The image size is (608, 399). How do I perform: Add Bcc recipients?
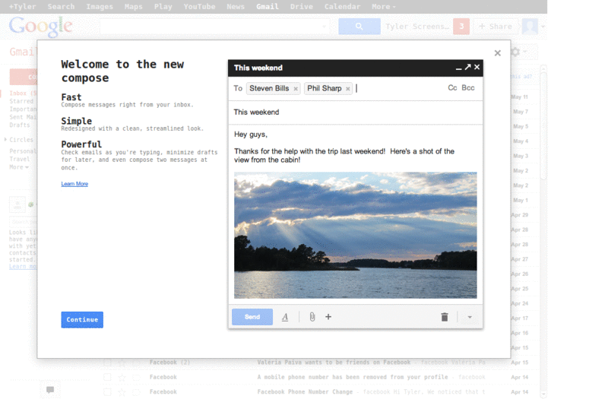468,88
